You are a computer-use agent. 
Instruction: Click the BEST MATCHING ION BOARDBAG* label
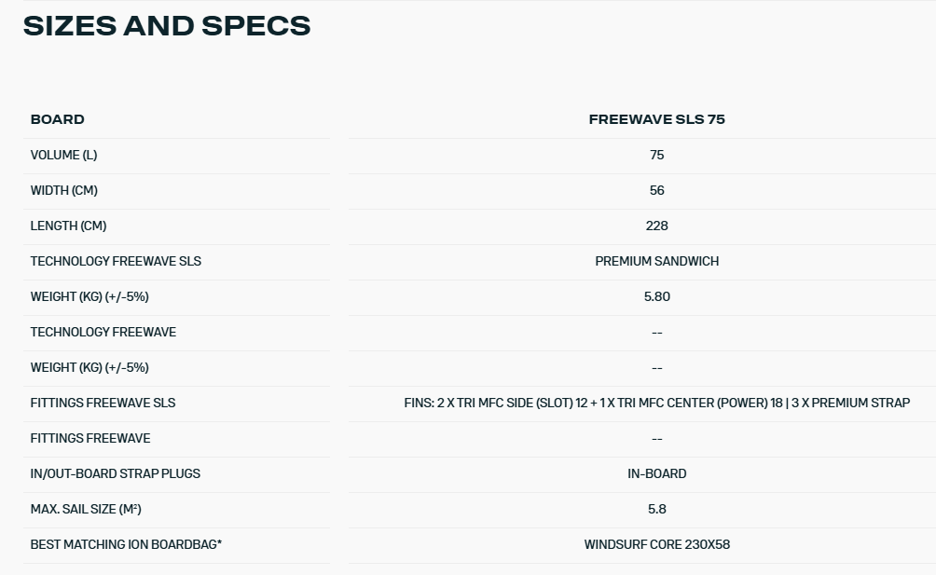coord(126,544)
